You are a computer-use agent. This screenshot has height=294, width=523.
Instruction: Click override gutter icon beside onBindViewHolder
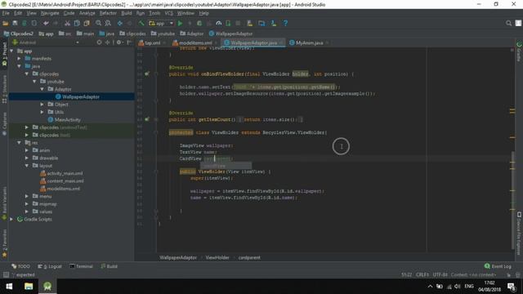[x=147, y=74]
